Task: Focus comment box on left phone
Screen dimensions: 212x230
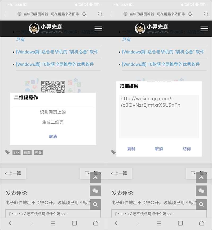Action: pyautogui.click(x=53, y=214)
